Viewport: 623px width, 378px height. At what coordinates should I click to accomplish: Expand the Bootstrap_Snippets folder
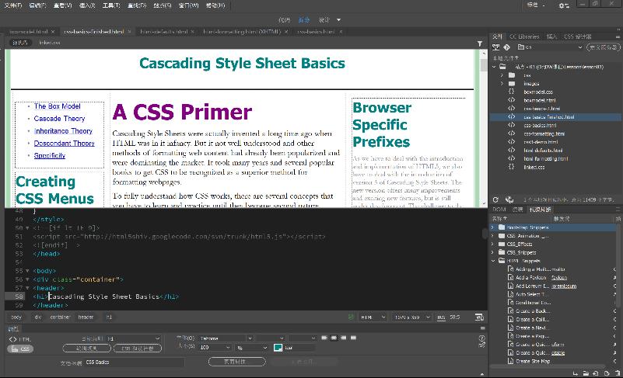pos(492,227)
